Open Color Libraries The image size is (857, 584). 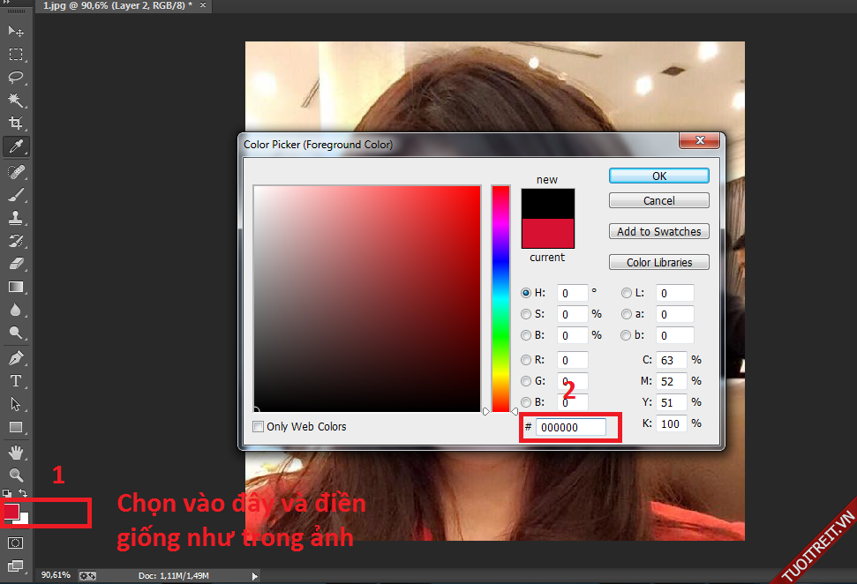(x=658, y=263)
